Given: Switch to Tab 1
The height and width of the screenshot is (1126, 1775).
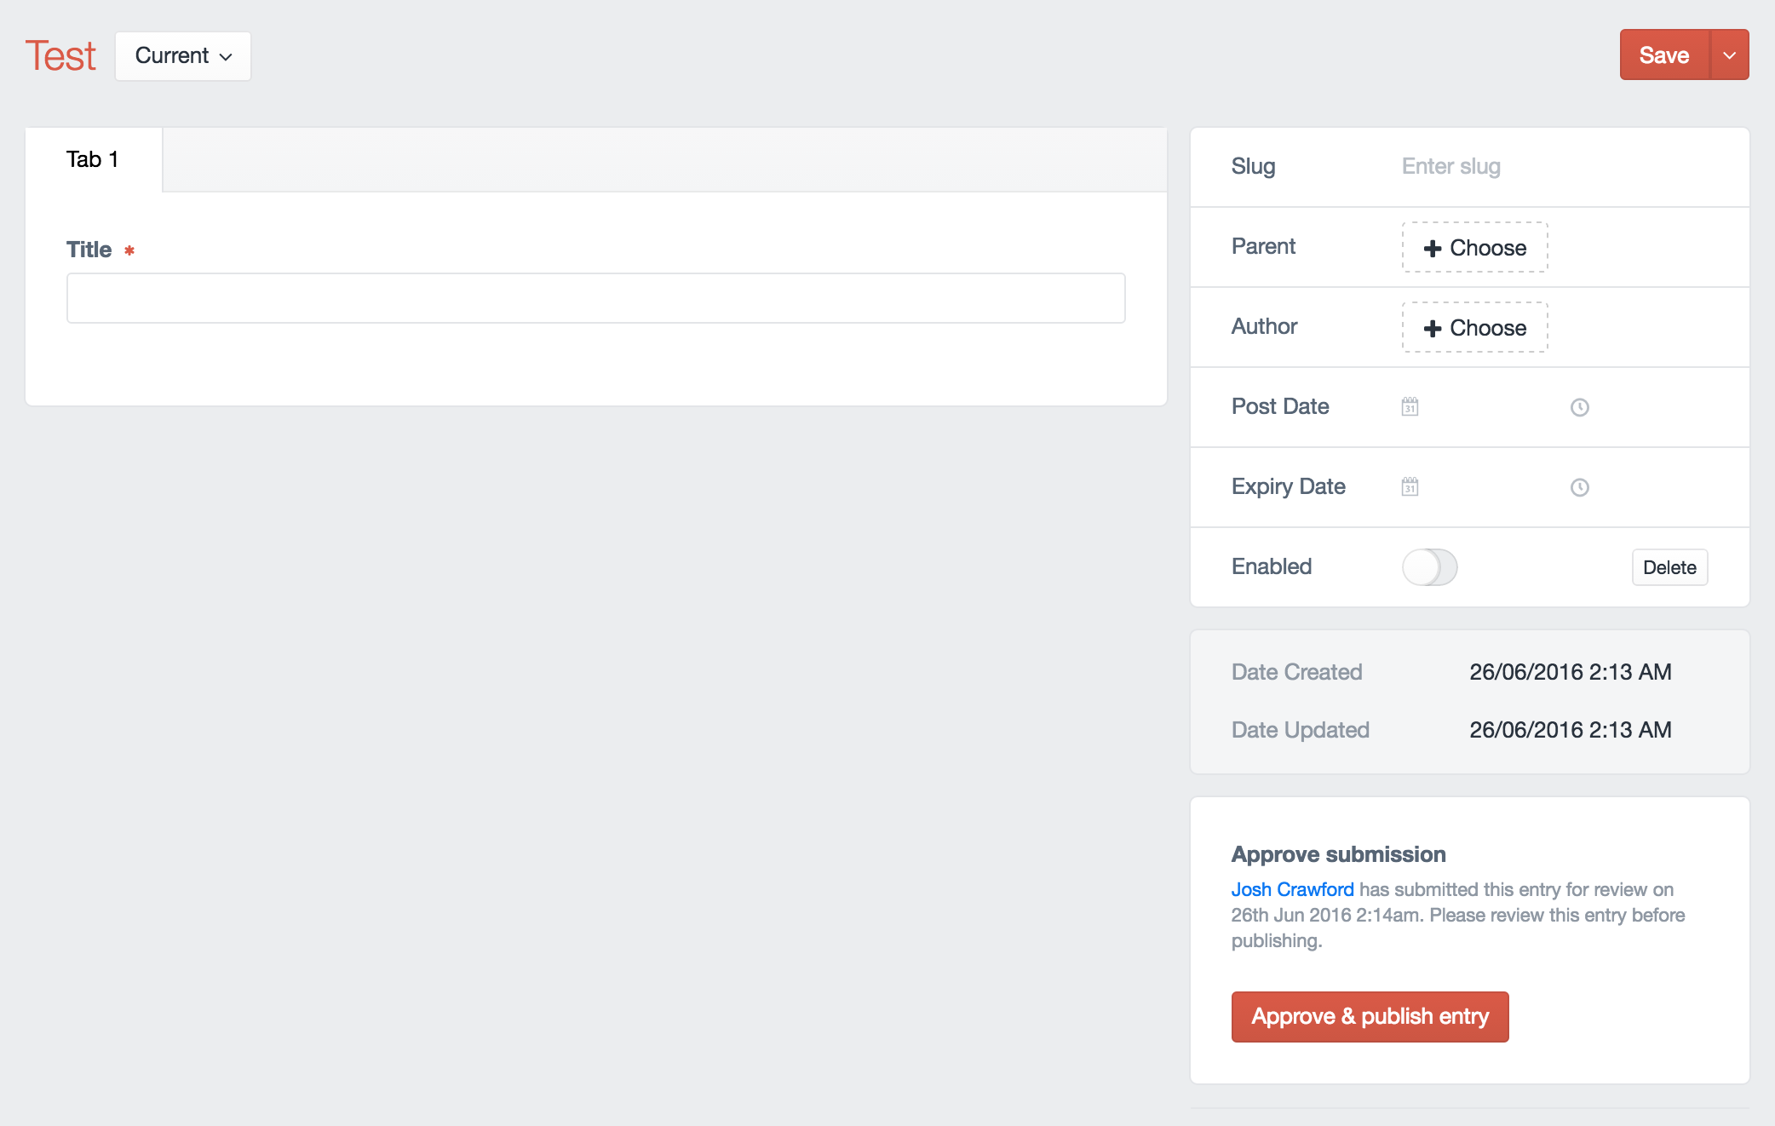Looking at the screenshot, I should click(x=93, y=160).
